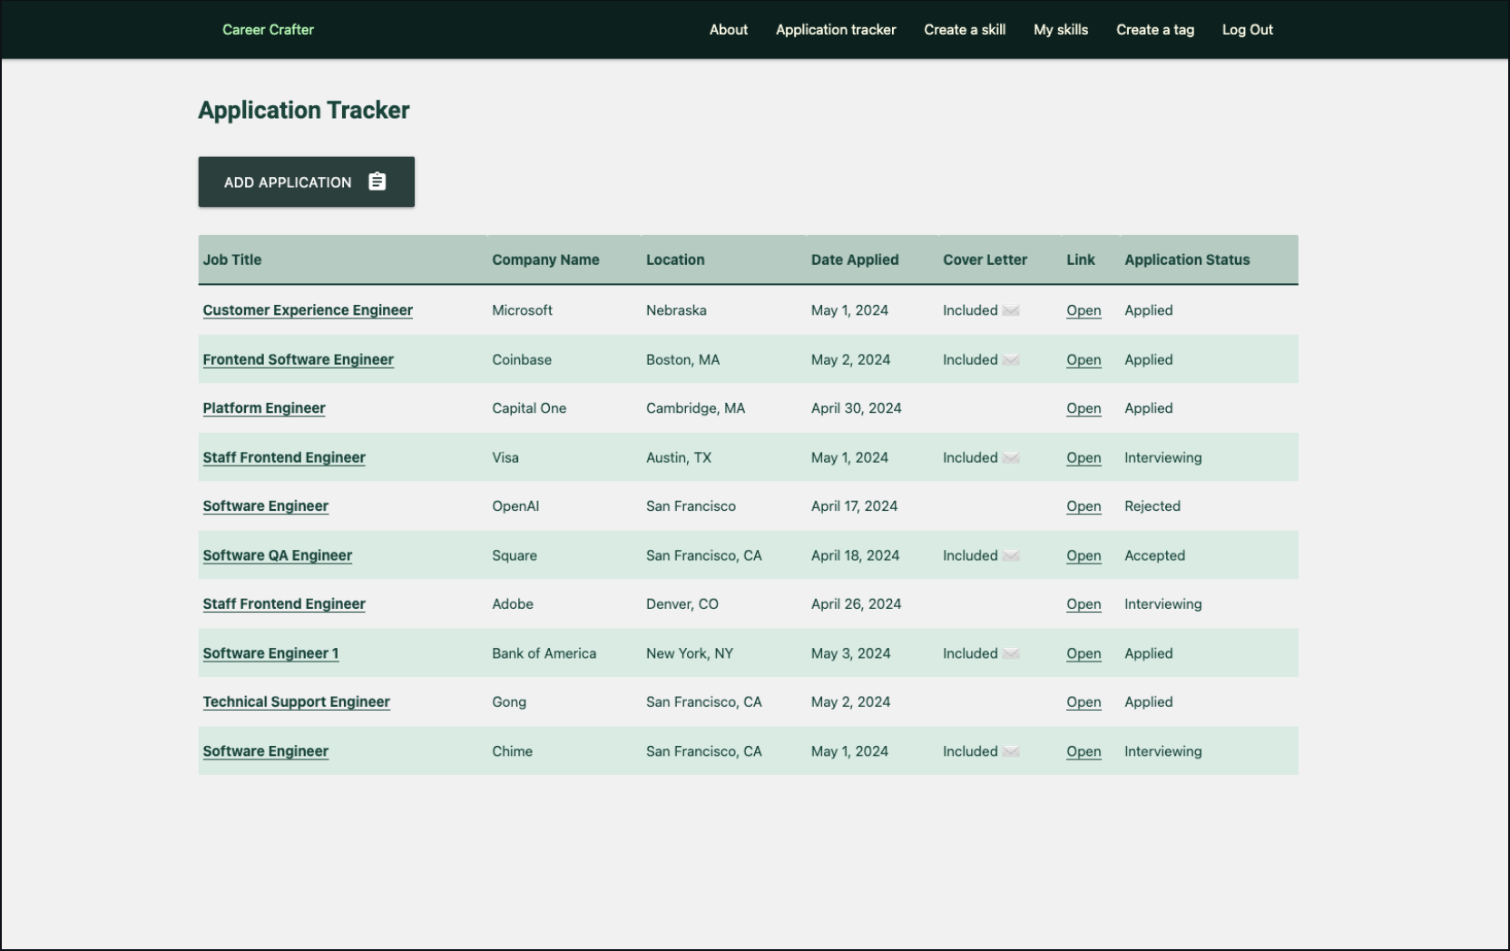Open the Platform Engineer application details
The image size is (1510, 951).
pyautogui.click(x=263, y=408)
